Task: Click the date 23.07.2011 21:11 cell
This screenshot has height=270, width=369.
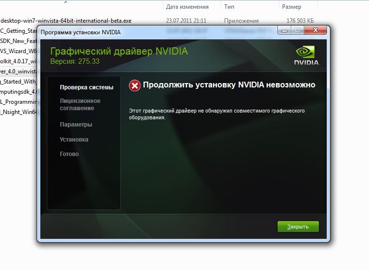Action: pyautogui.click(x=186, y=21)
